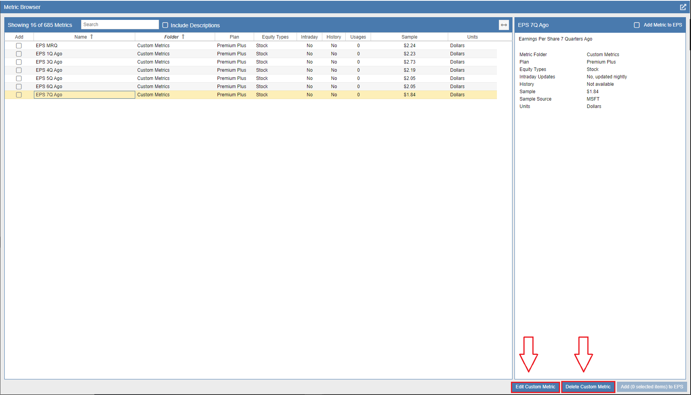Click the Equity Types column header
The width and height of the screenshot is (691, 395).
[275, 36]
